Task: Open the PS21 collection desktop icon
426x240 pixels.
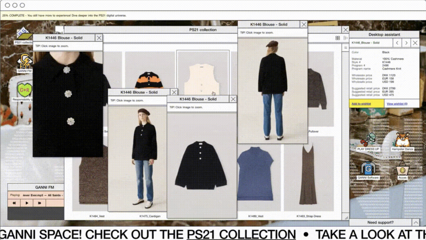Action: point(24,35)
